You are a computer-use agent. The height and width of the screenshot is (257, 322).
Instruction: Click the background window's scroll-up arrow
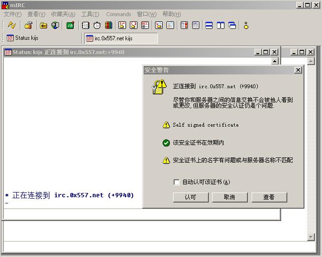[311, 61]
